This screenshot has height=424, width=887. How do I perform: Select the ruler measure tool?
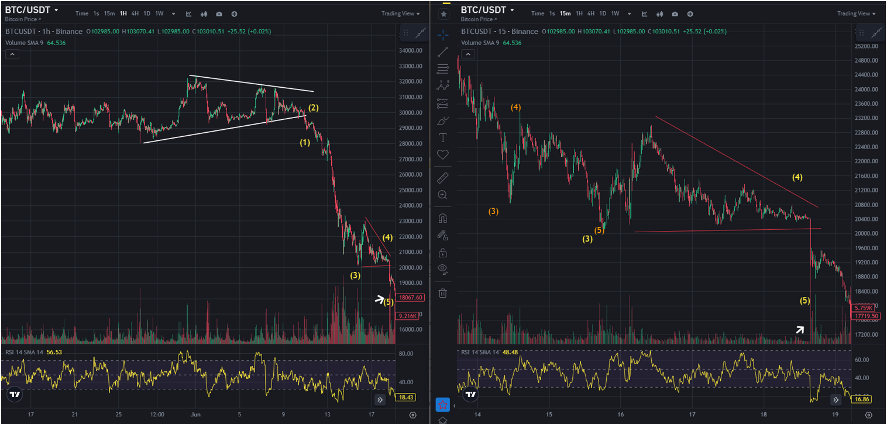tap(443, 178)
